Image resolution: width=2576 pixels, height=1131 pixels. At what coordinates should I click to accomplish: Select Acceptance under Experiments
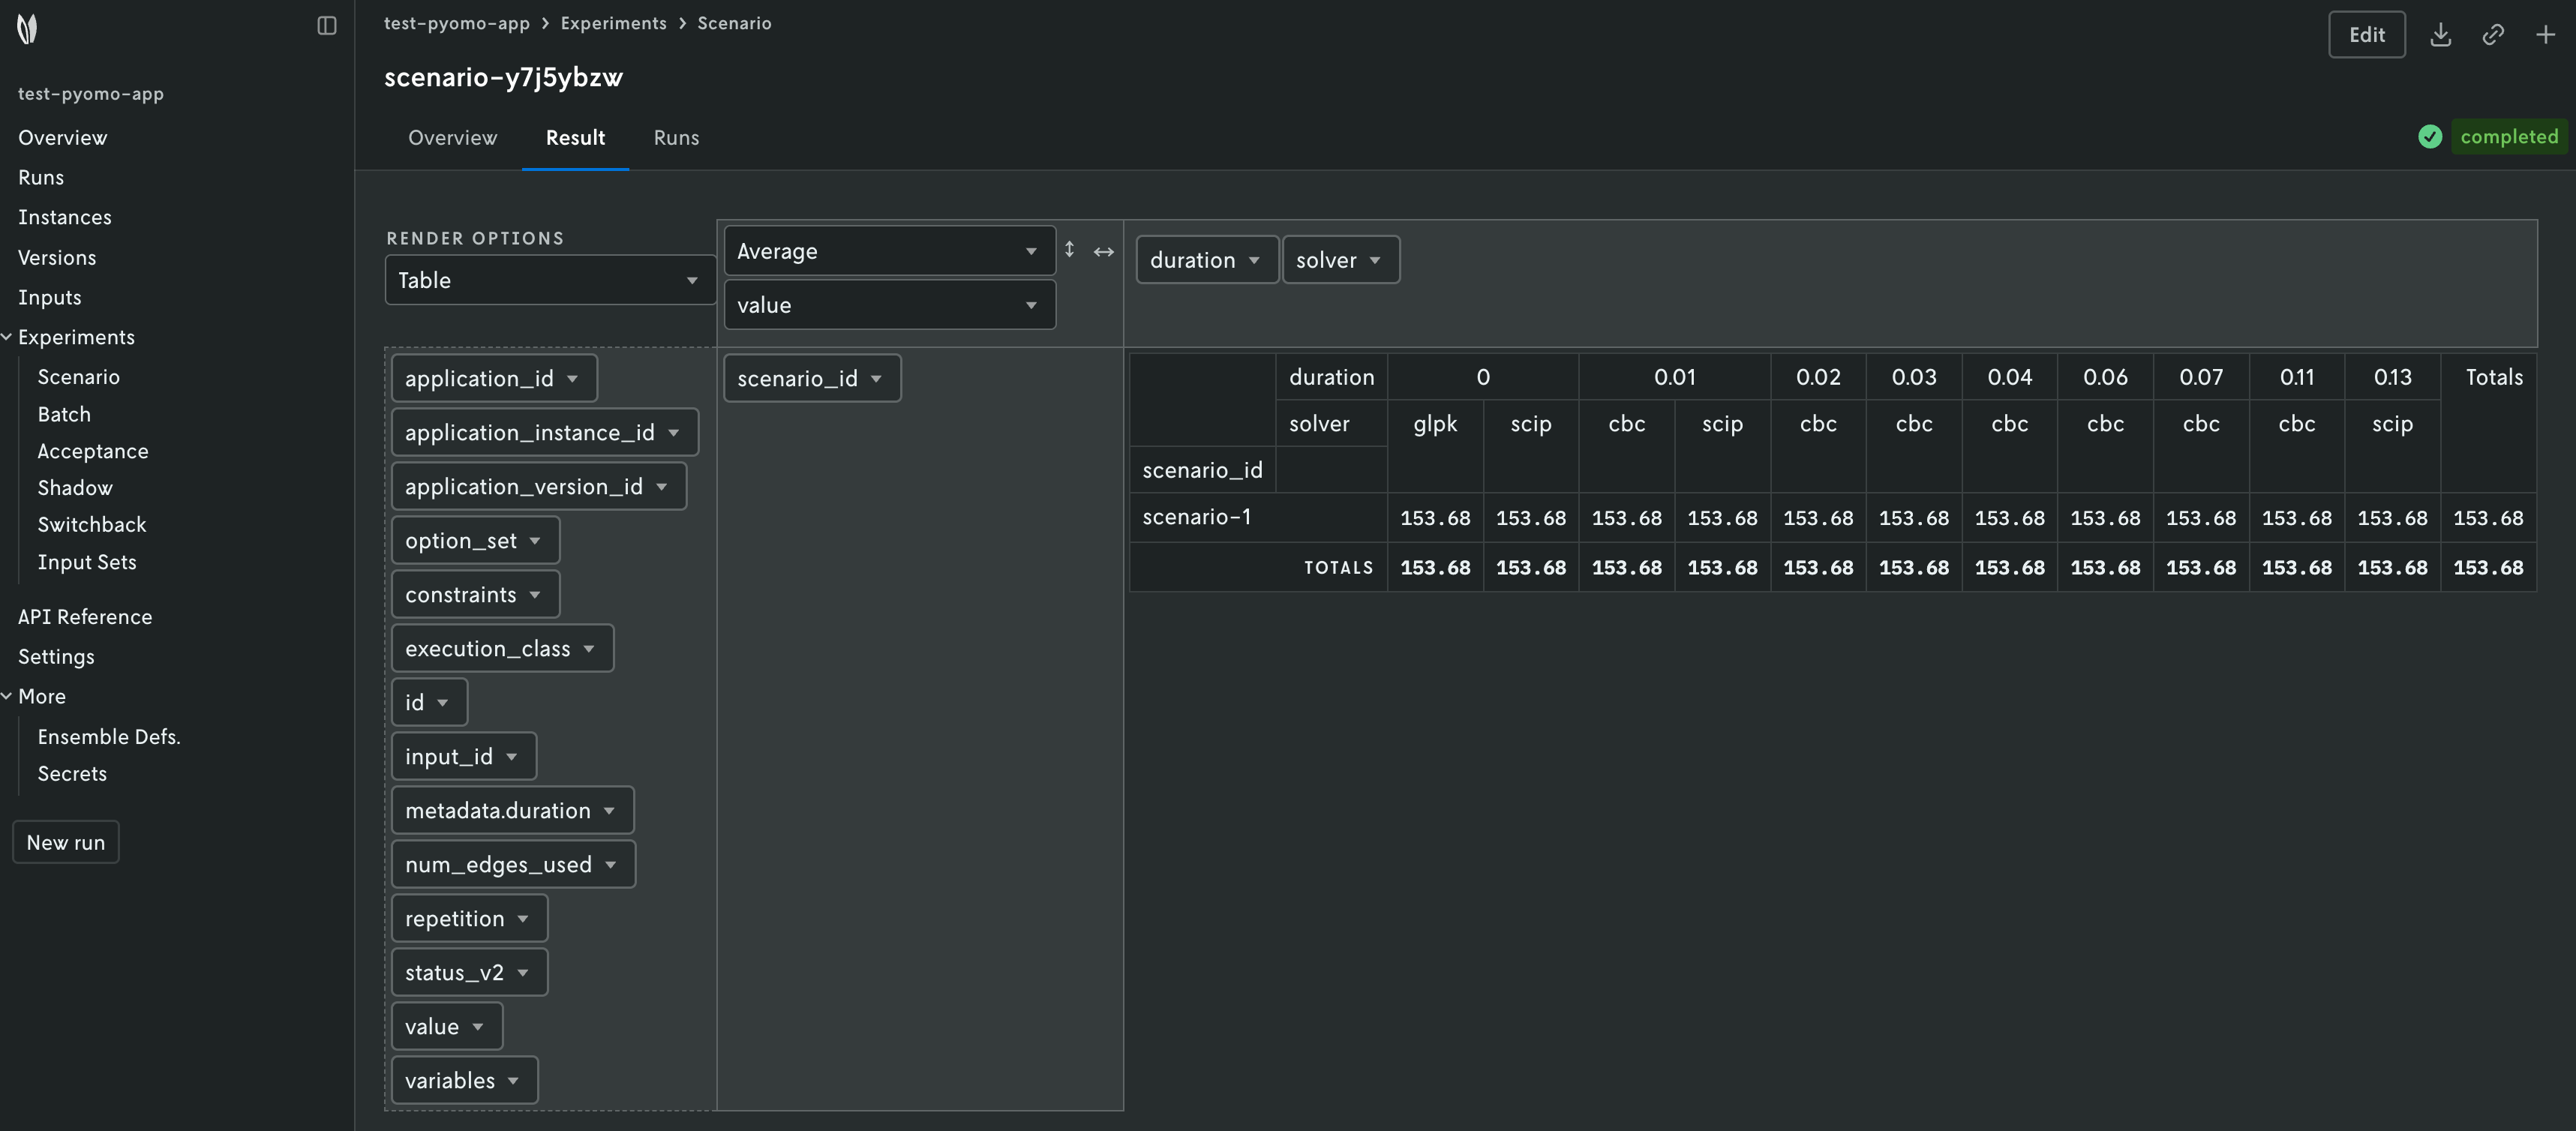point(93,451)
